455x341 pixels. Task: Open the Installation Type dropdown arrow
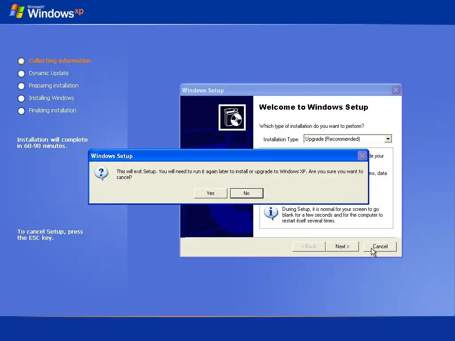[x=388, y=139]
